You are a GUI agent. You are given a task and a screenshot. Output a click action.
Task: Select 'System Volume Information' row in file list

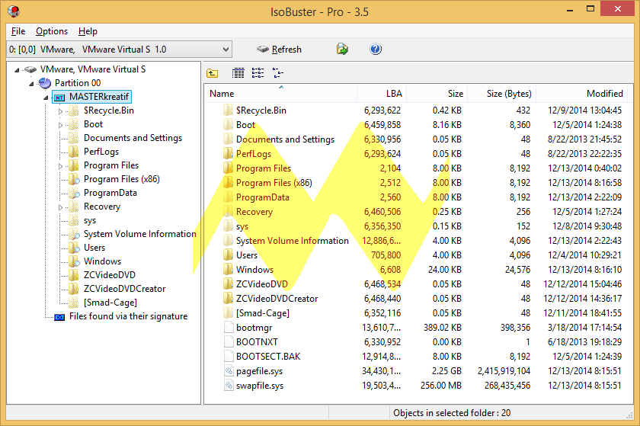pos(418,241)
